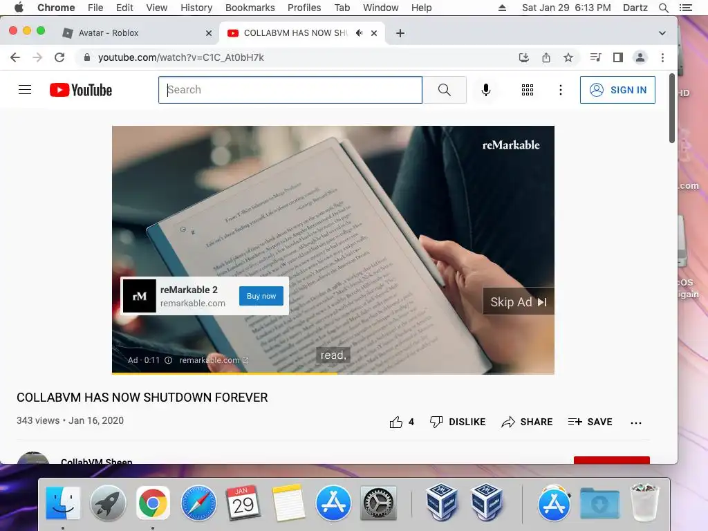Bookmark this page with the star icon
This screenshot has height=531, width=708.
[x=568, y=57]
